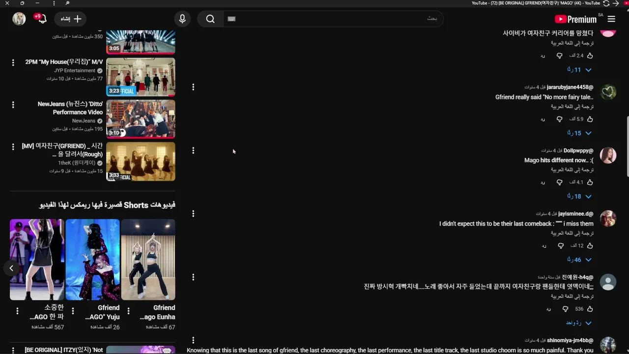Like the top Korean comment with 2.4K likes
Screen dimensions: 629x354
point(590,56)
